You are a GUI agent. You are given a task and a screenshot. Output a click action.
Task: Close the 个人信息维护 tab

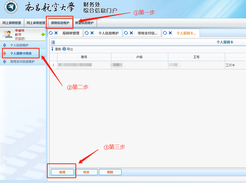[92, 33]
